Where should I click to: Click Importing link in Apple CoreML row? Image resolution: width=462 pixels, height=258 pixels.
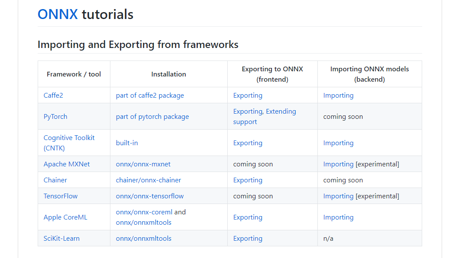338,217
